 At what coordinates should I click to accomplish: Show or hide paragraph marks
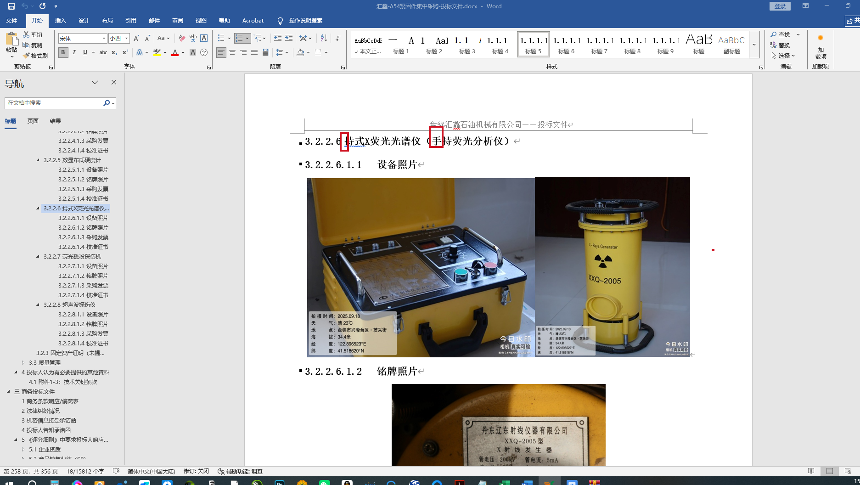[x=338, y=38]
